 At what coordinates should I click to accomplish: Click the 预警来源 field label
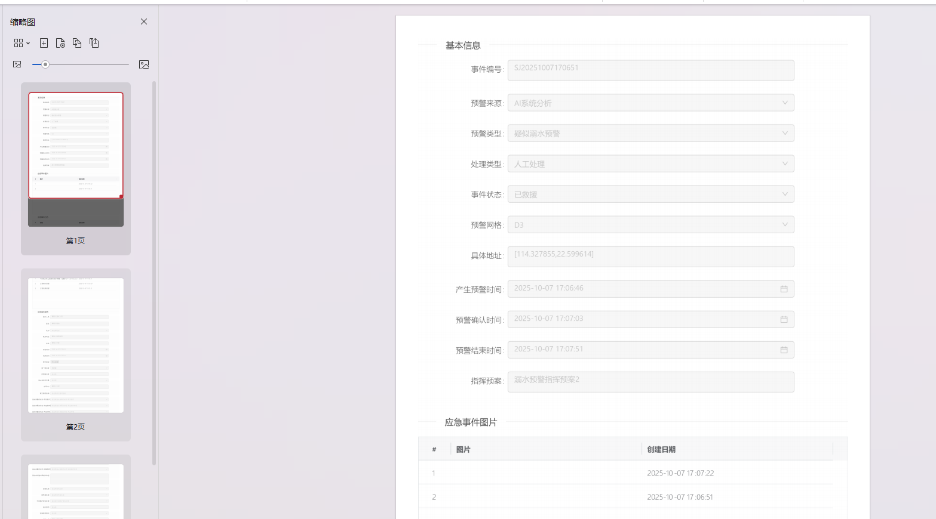click(487, 103)
